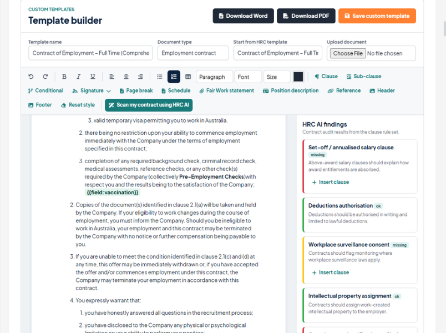Insert a Footer
446x333 pixels.
click(x=40, y=105)
